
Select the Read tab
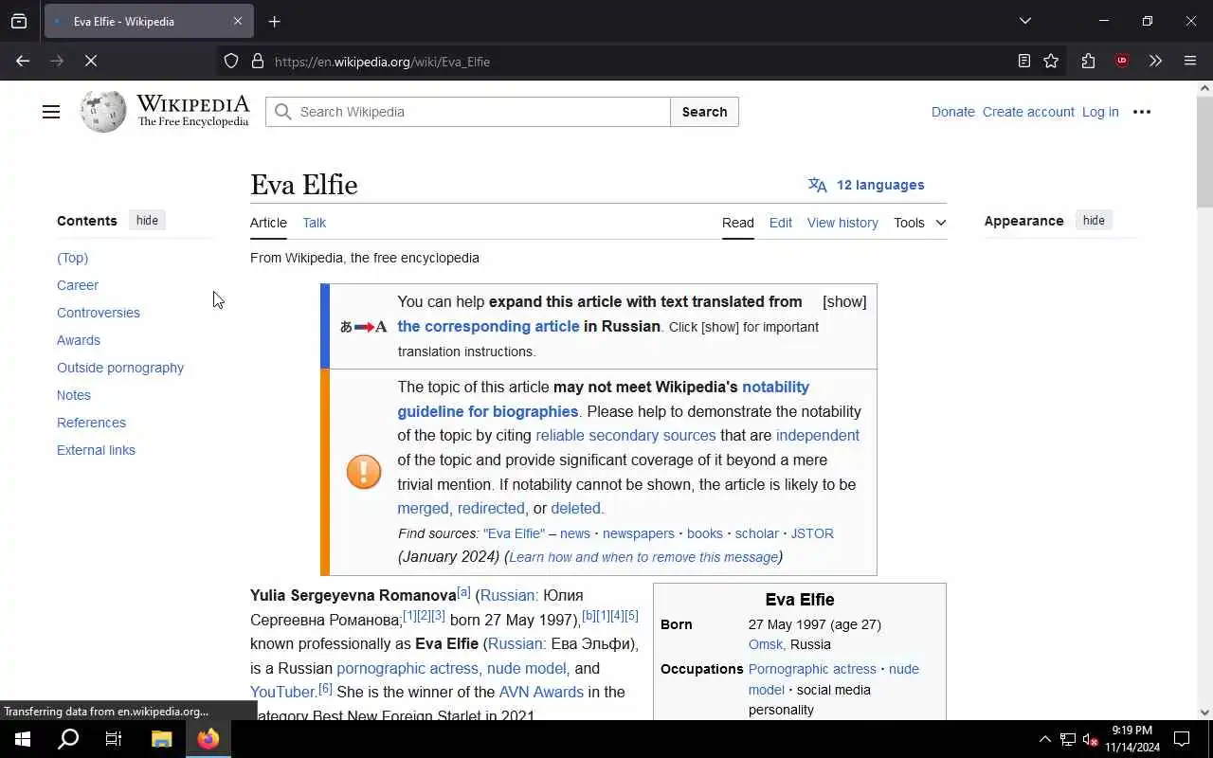click(738, 223)
